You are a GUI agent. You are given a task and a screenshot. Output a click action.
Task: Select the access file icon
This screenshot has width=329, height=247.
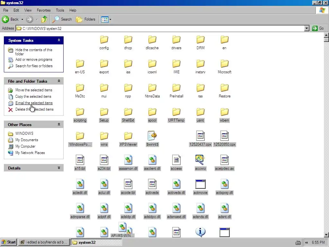pyautogui.click(x=176, y=160)
